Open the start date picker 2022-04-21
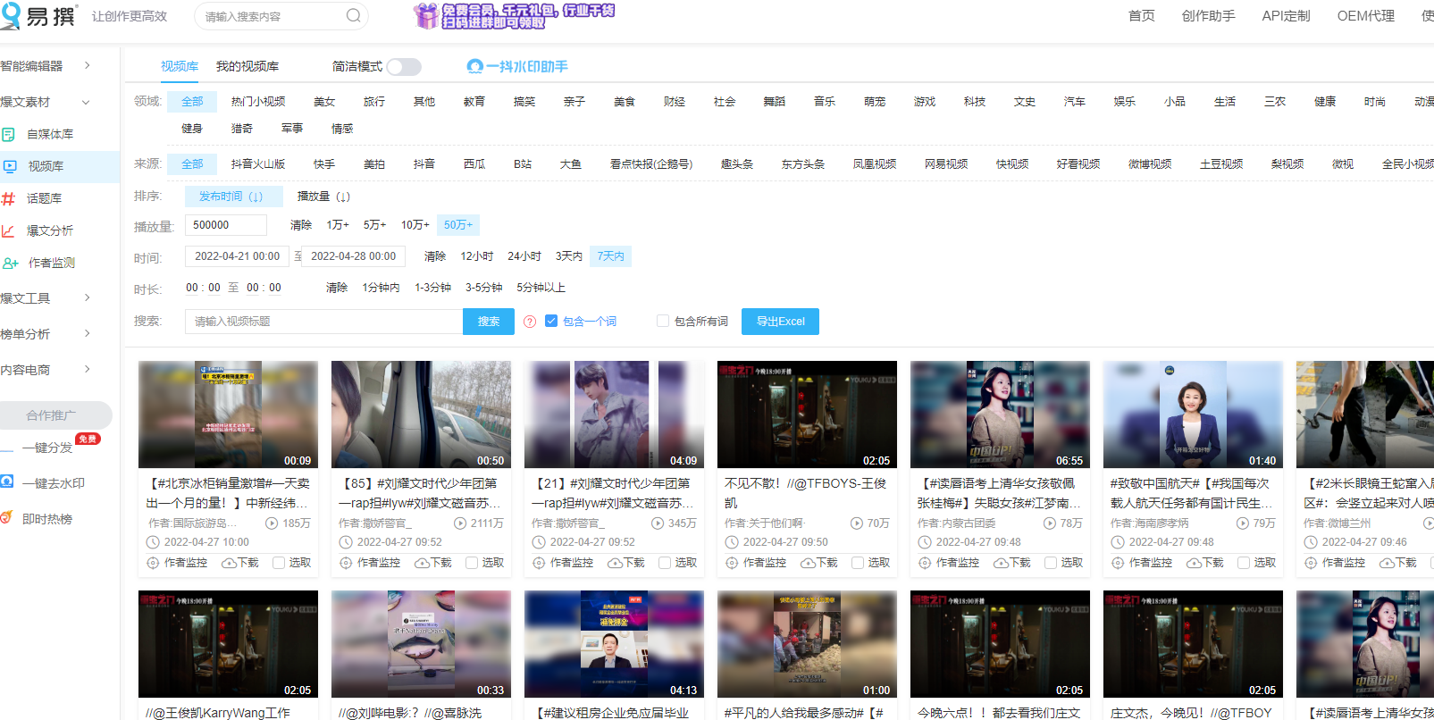Screen dimensions: 1434x720 [x=237, y=256]
